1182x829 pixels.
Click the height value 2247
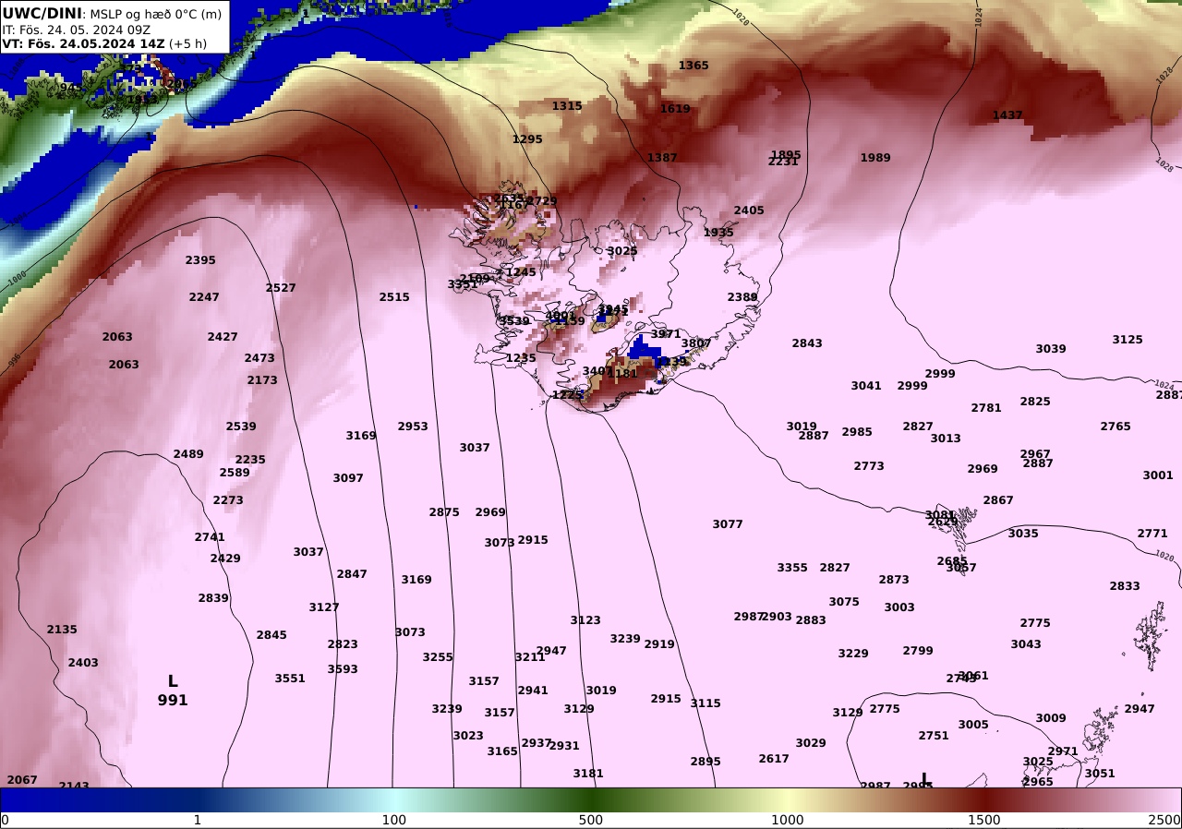point(204,297)
